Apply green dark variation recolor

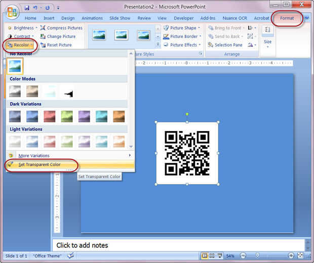[x=67, y=116]
